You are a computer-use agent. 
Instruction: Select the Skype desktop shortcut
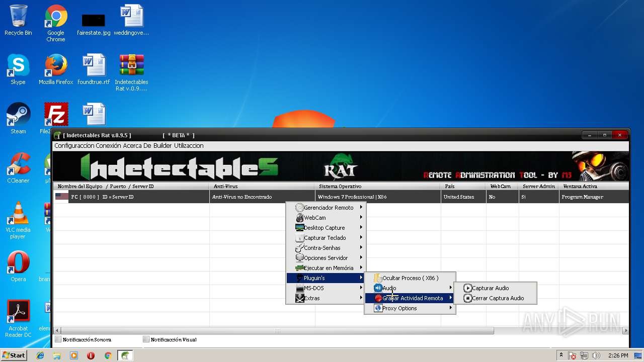point(18,69)
